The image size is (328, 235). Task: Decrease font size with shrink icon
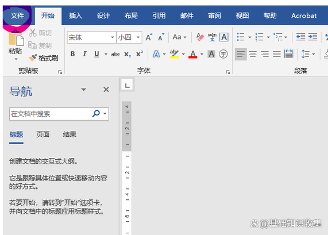click(x=161, y=37)
